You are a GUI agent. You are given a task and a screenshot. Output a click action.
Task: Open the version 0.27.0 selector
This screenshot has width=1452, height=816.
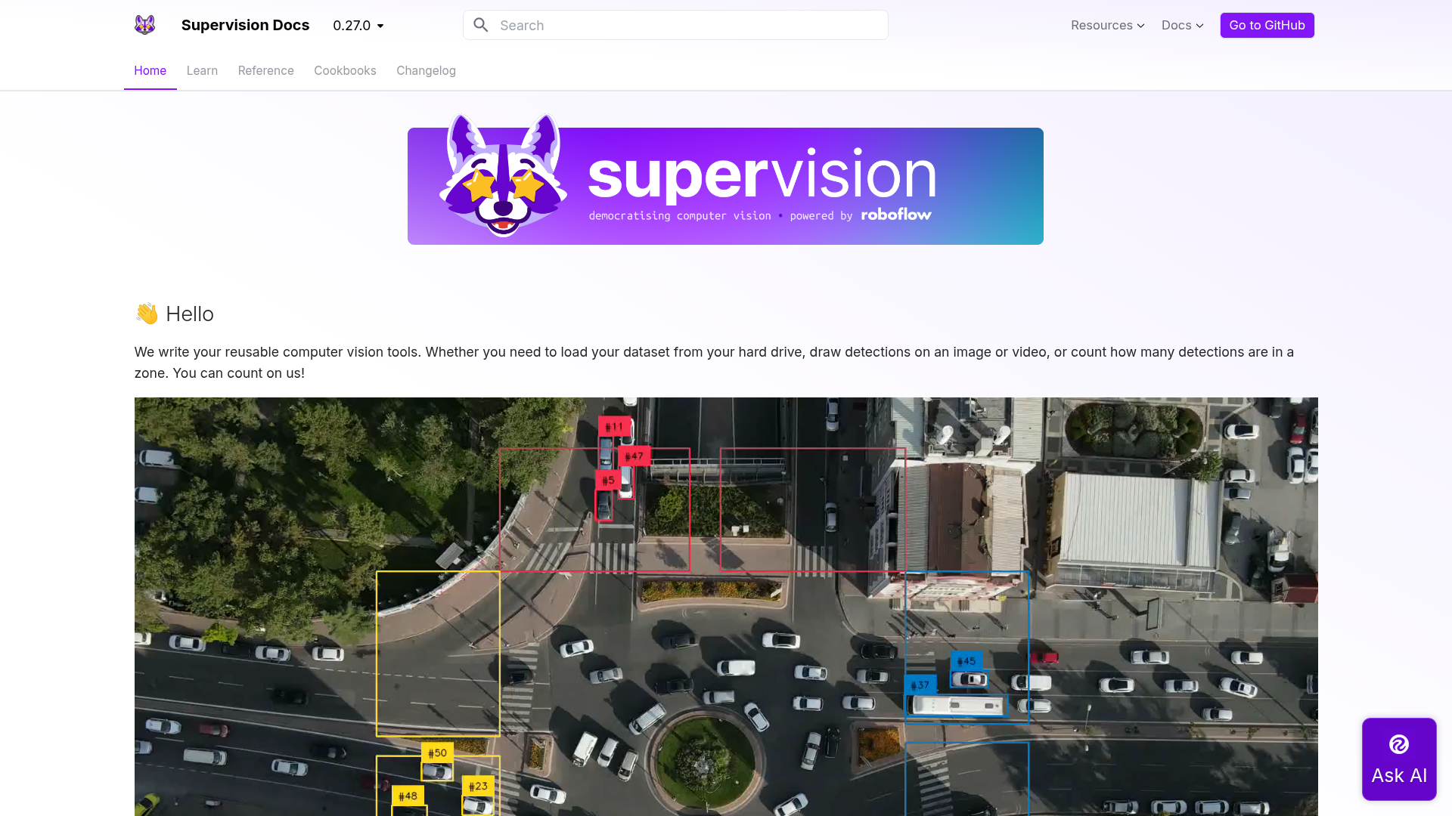point(357,25)
